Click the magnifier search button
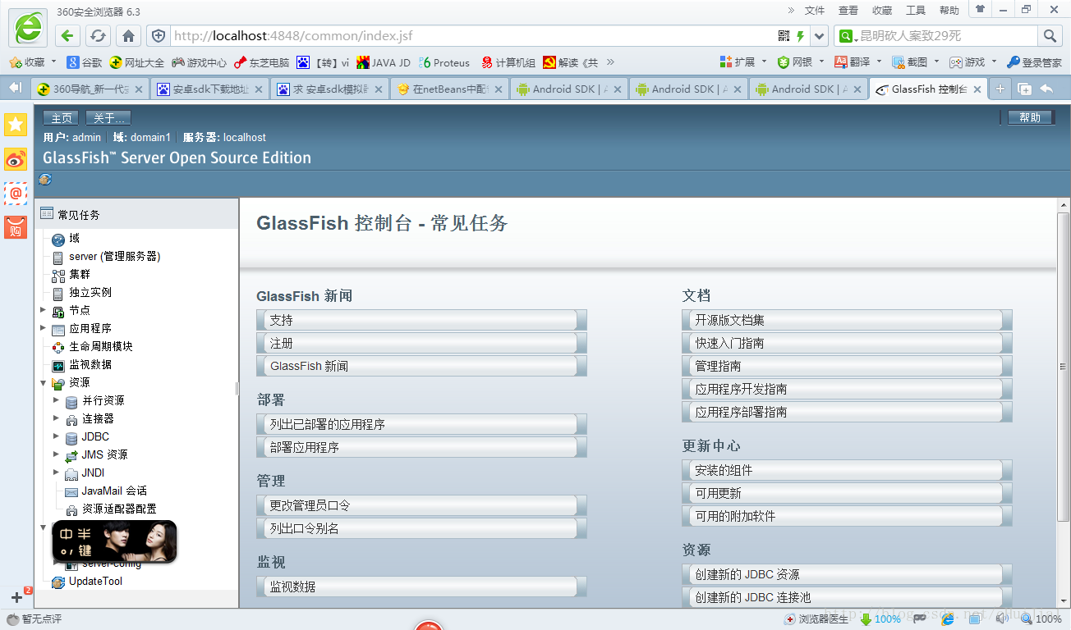This screenshot has height=630, width=1071. click(1050, 36)
